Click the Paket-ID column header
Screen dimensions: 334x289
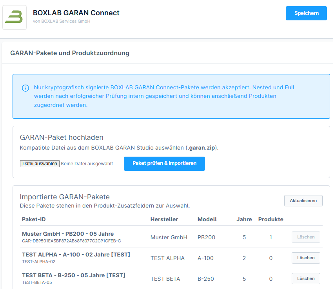click(34, 219)
